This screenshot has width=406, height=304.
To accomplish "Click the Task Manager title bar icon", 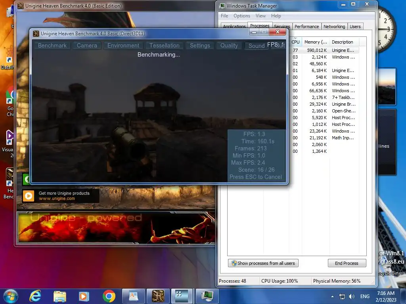I will (x=222, y=6).
